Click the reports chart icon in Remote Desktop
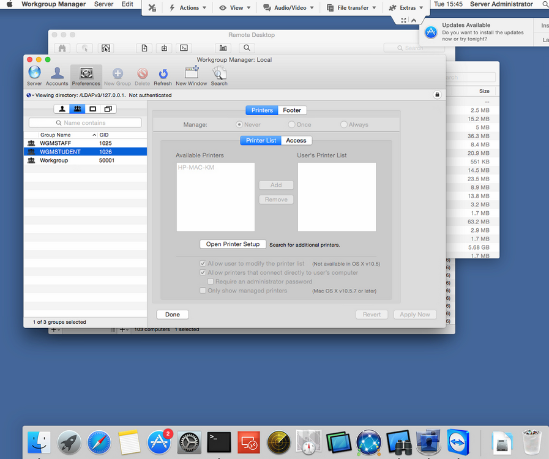This screenshot has height=459, width=549. (x=223, y=48)
